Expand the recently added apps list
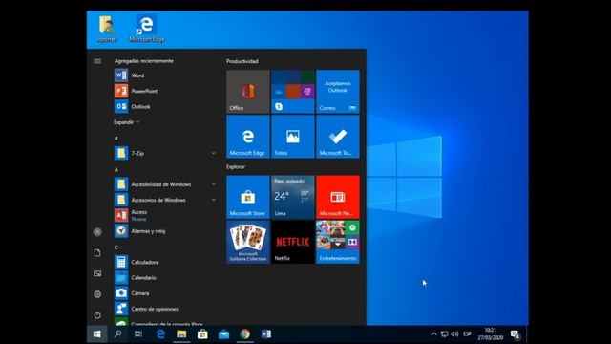 126,122
